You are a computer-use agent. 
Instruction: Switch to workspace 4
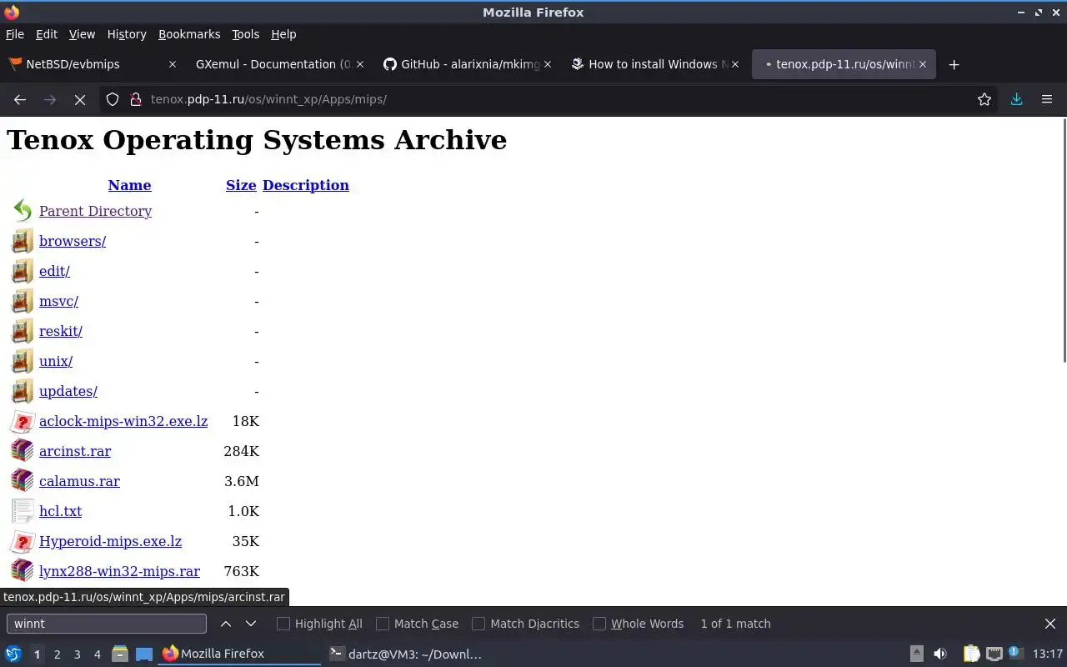coord(97,654)
